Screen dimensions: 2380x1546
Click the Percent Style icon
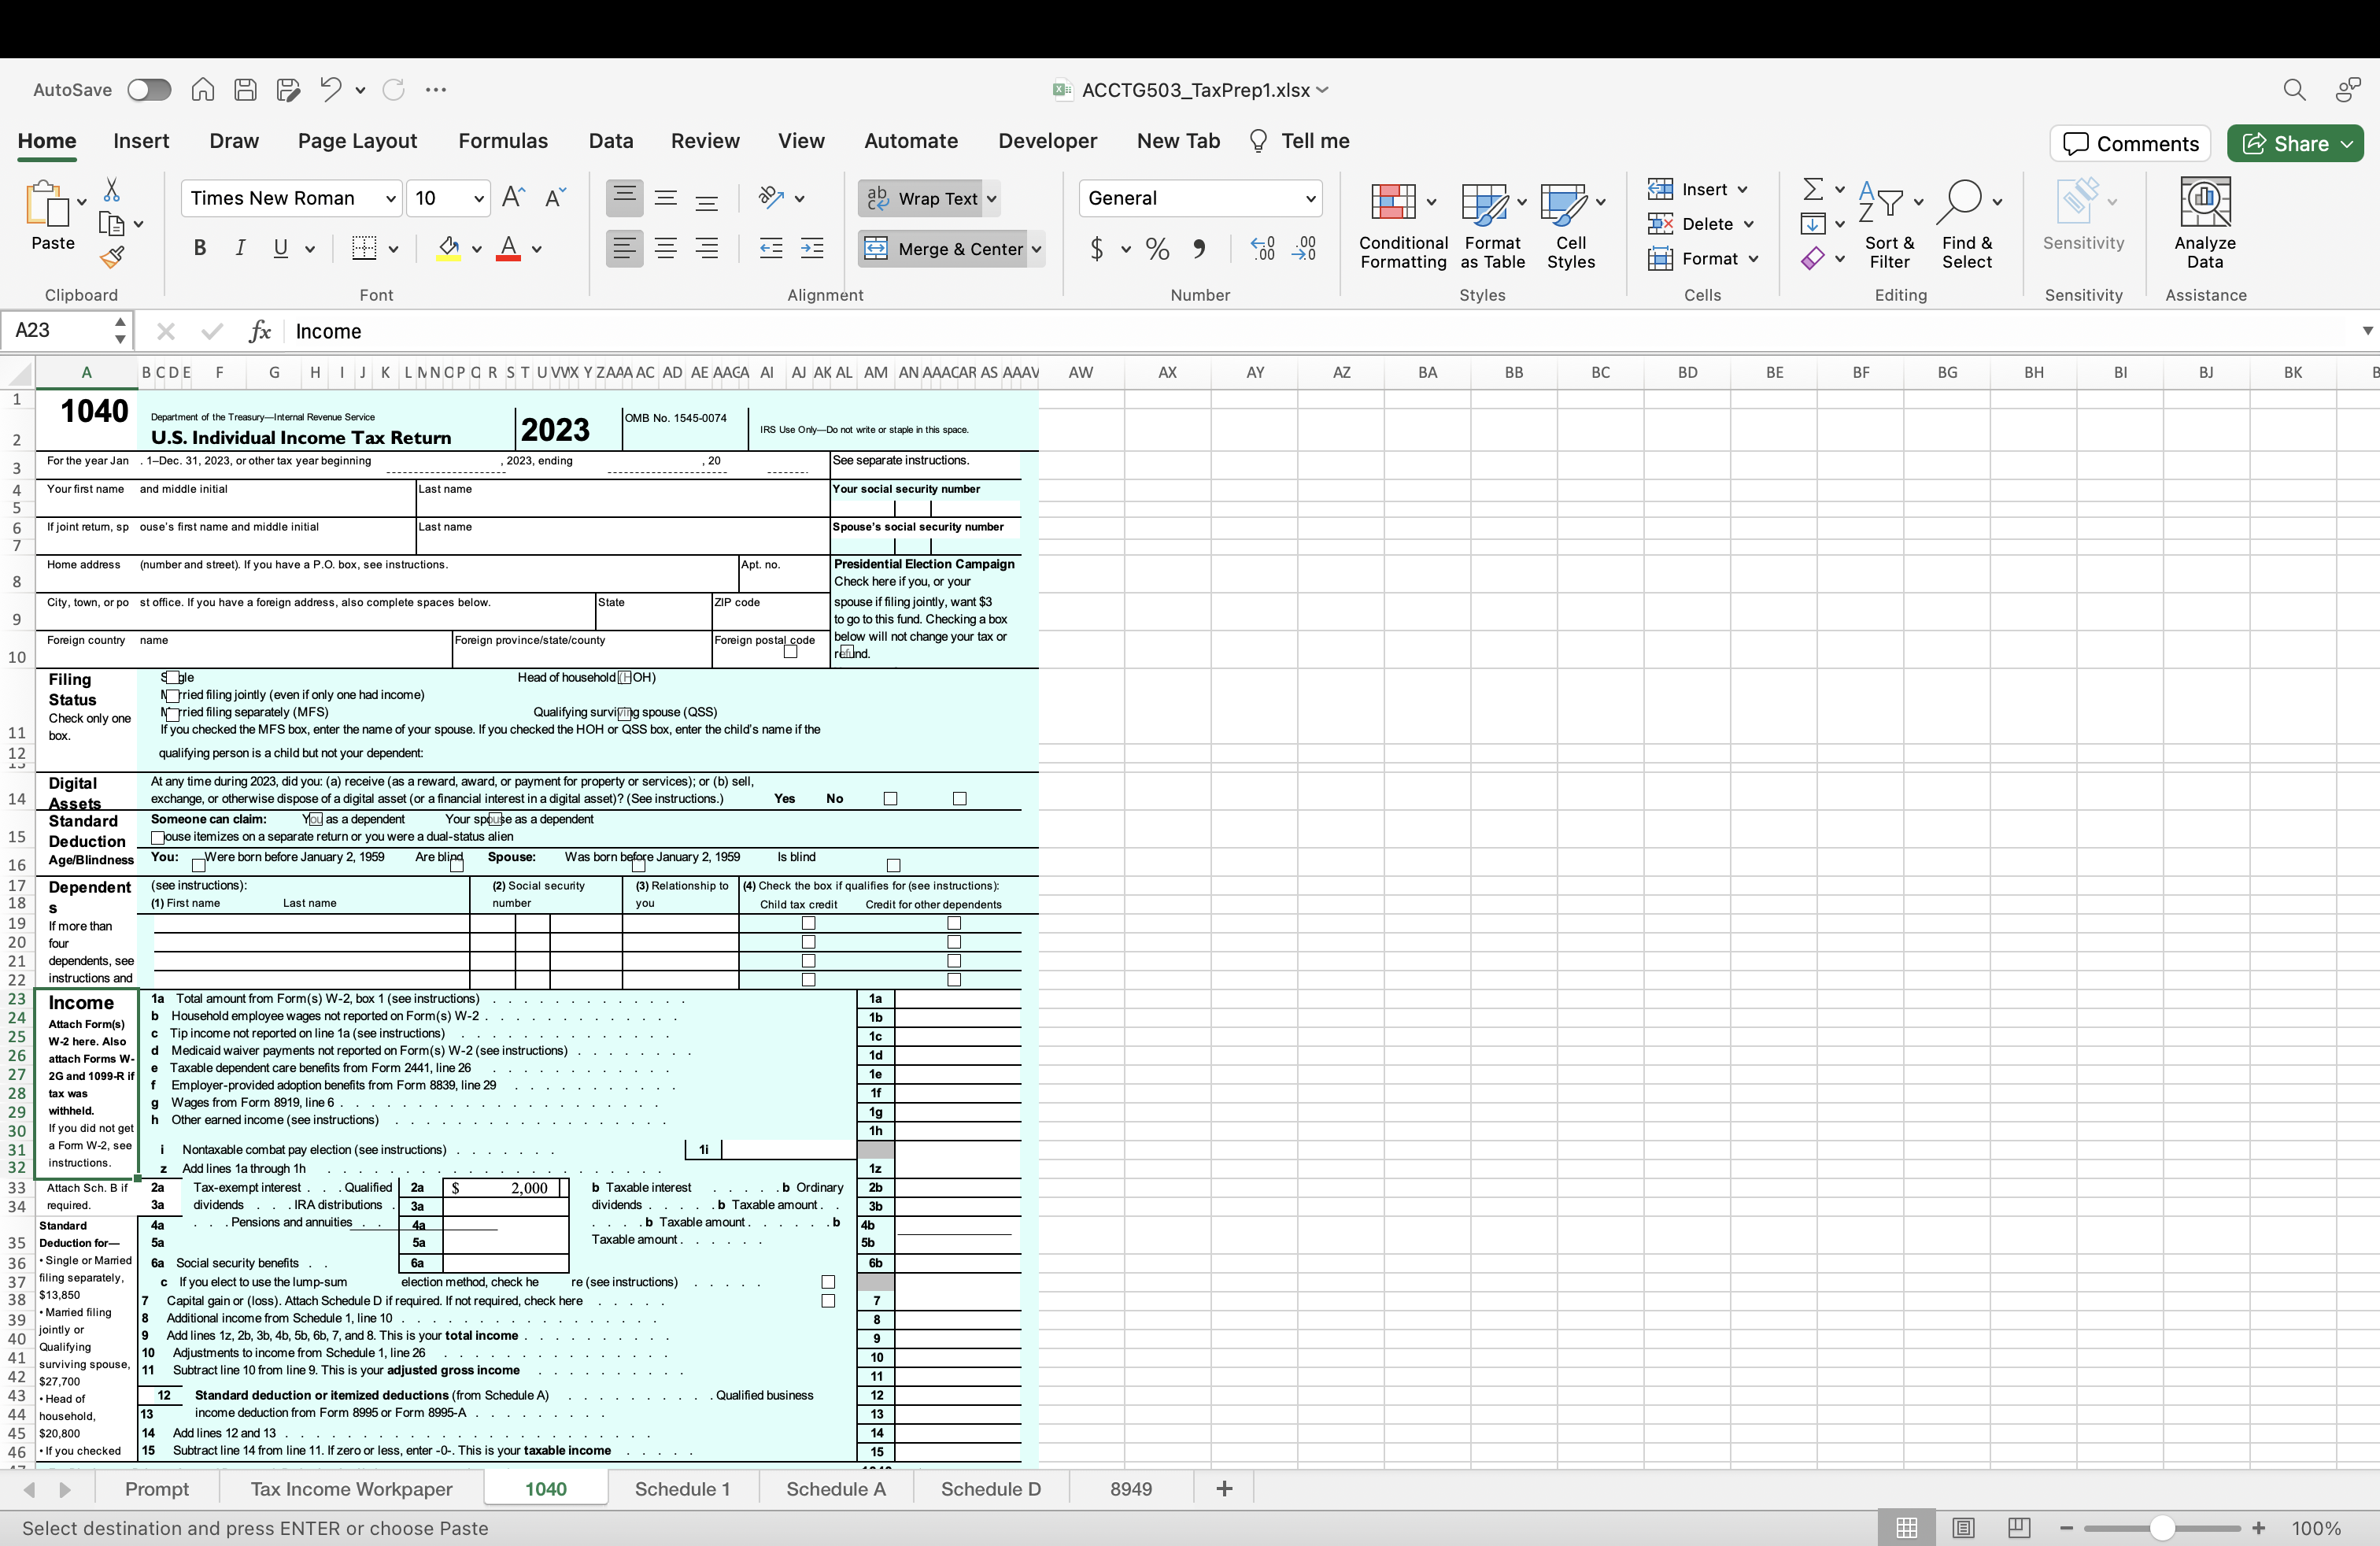point(1157,248)
